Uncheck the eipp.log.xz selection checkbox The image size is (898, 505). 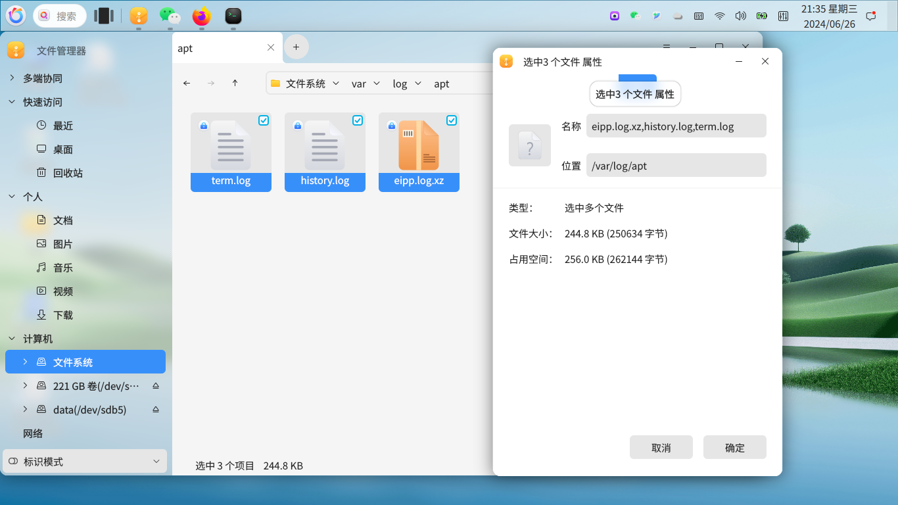point(452,120)
